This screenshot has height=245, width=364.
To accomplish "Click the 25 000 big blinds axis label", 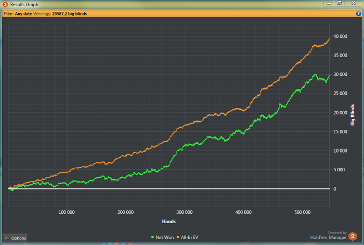I will (x=340, y=93).
